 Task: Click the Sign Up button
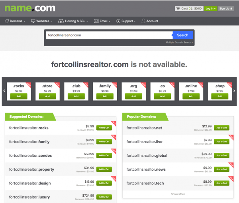[226, 8]
